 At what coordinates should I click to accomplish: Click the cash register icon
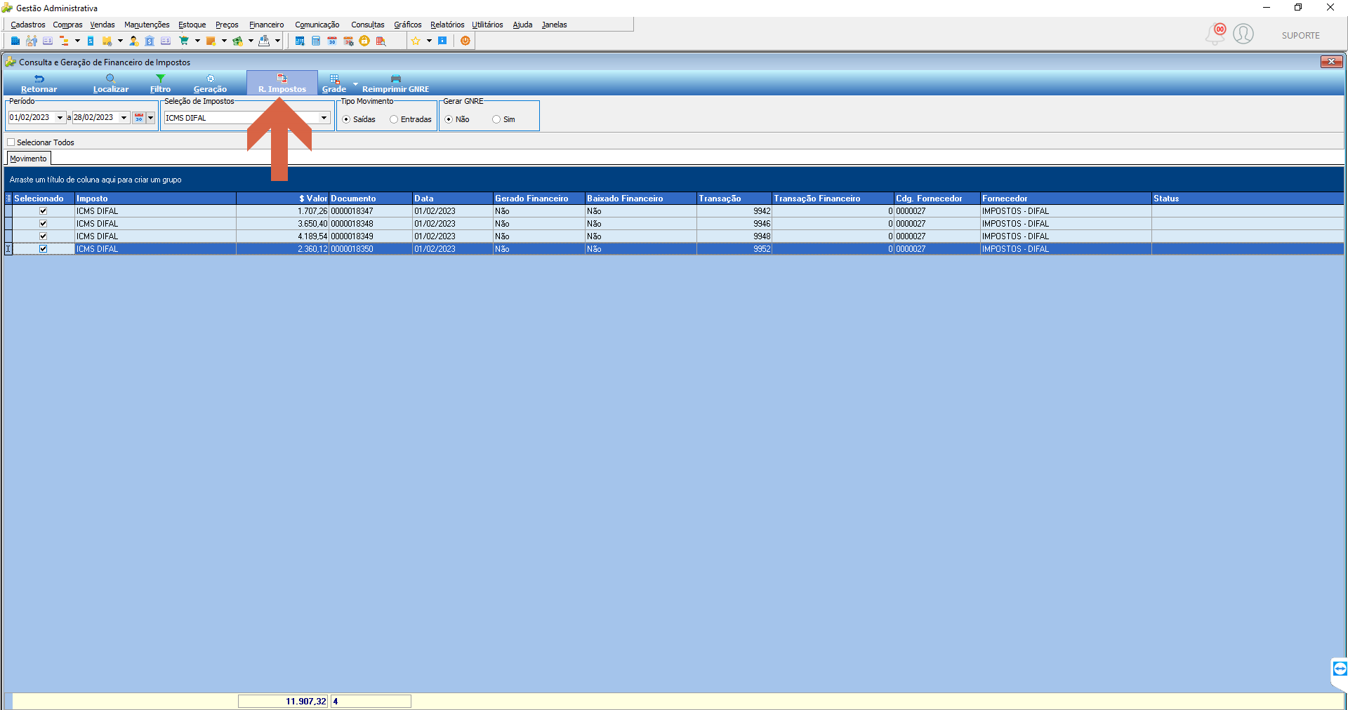tap(264, 41)
